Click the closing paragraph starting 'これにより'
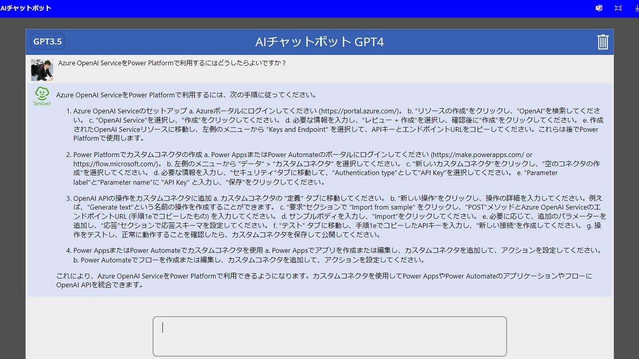Image resolution: width=639 pixels, height=359 pixels. (324, 280)
